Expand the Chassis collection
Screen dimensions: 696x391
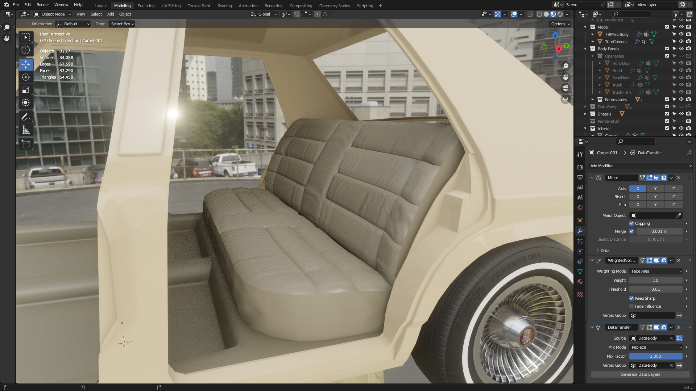click(585, 114)
